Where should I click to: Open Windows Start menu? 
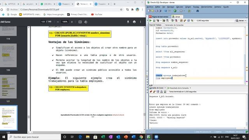(4, 137)
